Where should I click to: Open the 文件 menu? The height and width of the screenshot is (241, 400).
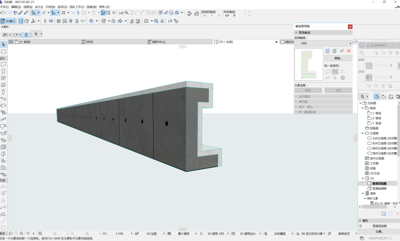[4, 7]
